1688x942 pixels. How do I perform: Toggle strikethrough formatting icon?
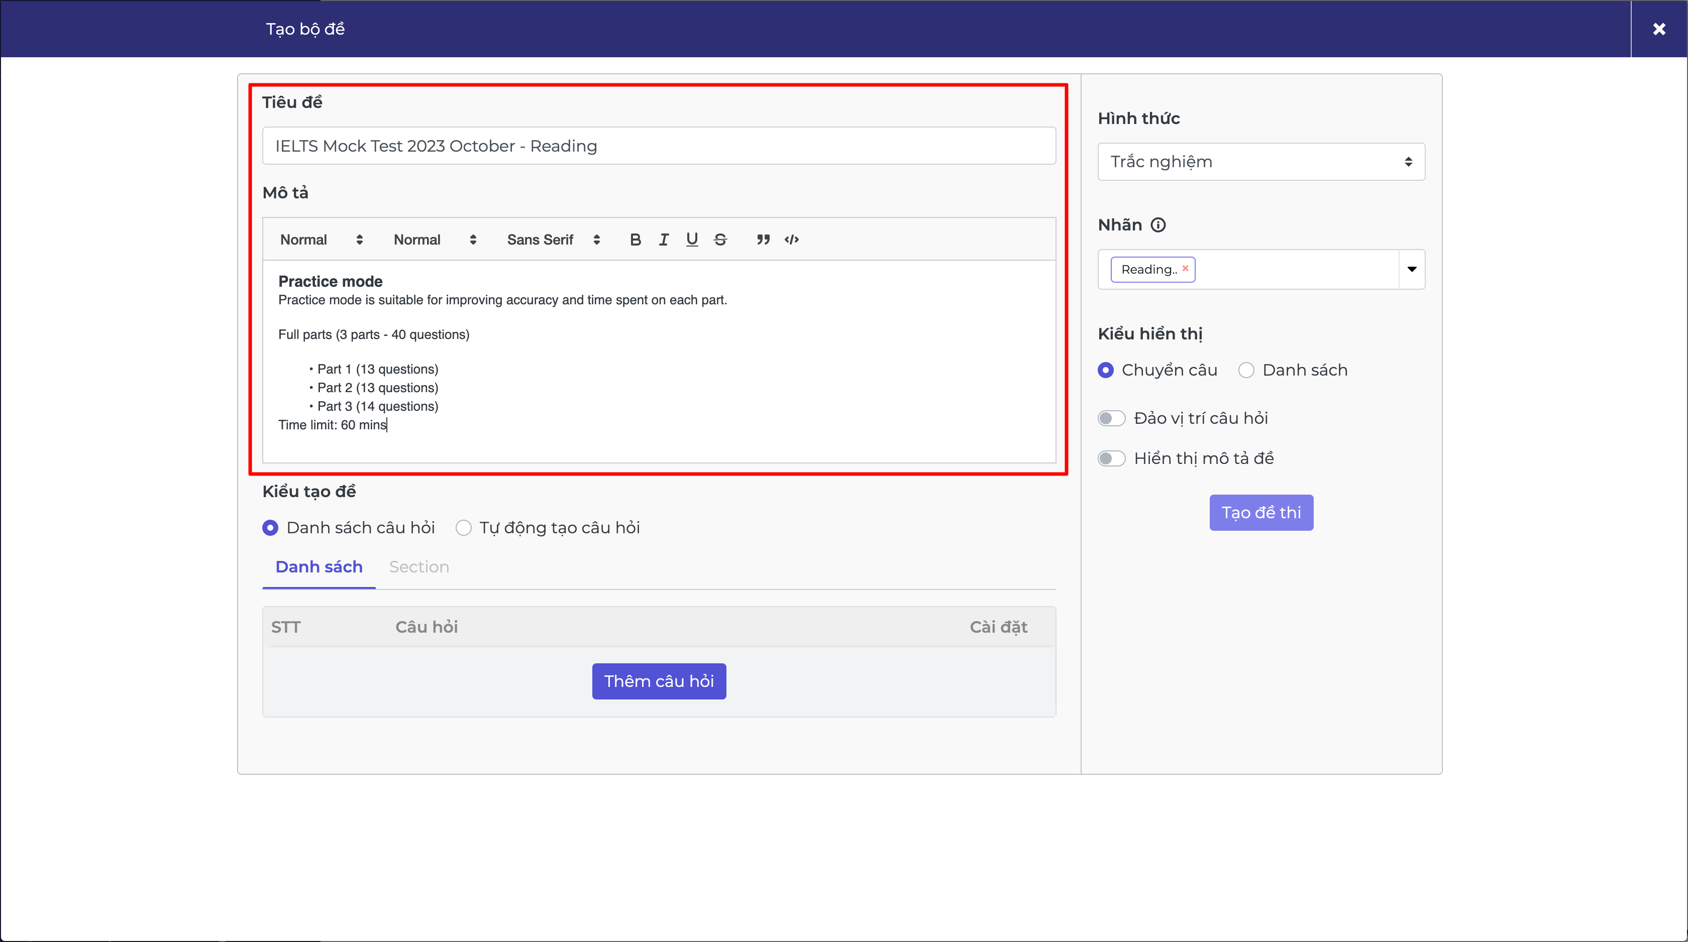coord(720,240)
